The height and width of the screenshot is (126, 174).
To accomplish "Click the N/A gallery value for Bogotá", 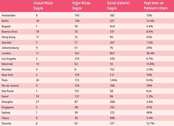I will click(112, 26).
